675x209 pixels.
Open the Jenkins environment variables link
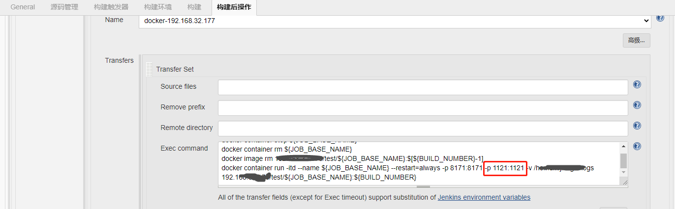pyautogui.click(x=484, y=197)
